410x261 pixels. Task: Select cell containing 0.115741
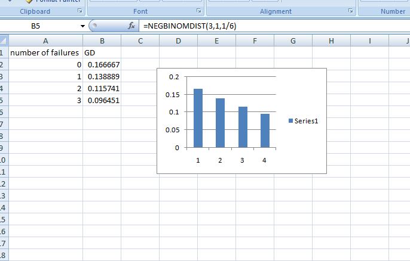click(x=102, y=88)
